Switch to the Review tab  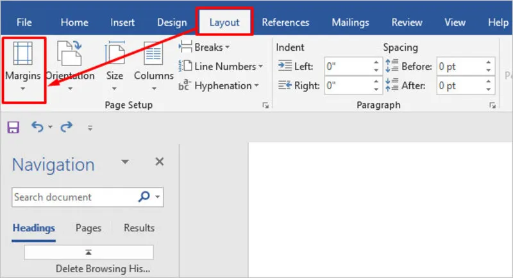click(407, 22)
